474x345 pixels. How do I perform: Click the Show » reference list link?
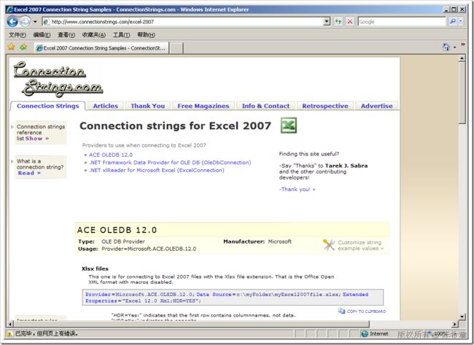coord(37,139)
